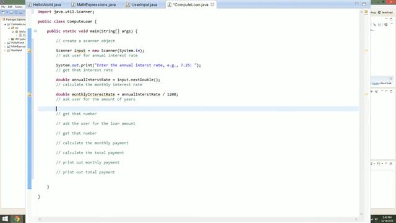This screenshot has height=223, width=396.
Task: Collapse the src folder in Package Explorer
Action: pos(9,28)
